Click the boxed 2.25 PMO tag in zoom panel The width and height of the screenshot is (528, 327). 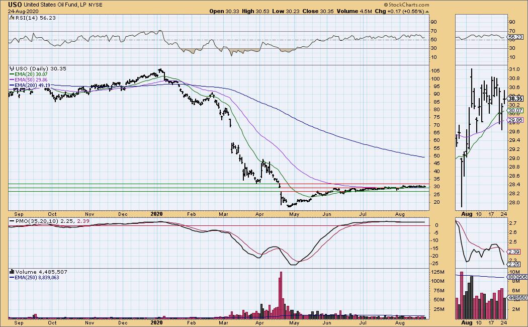[514, 264]
